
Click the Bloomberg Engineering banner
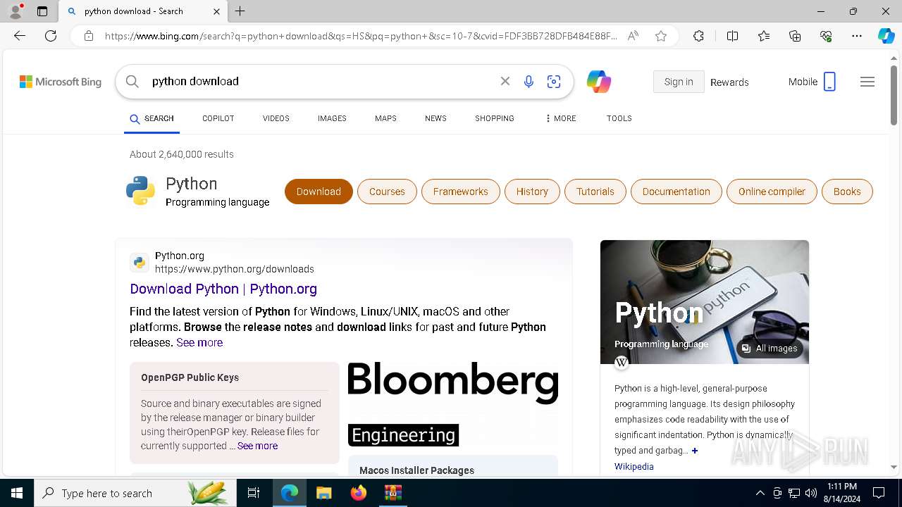coord(452,404)
